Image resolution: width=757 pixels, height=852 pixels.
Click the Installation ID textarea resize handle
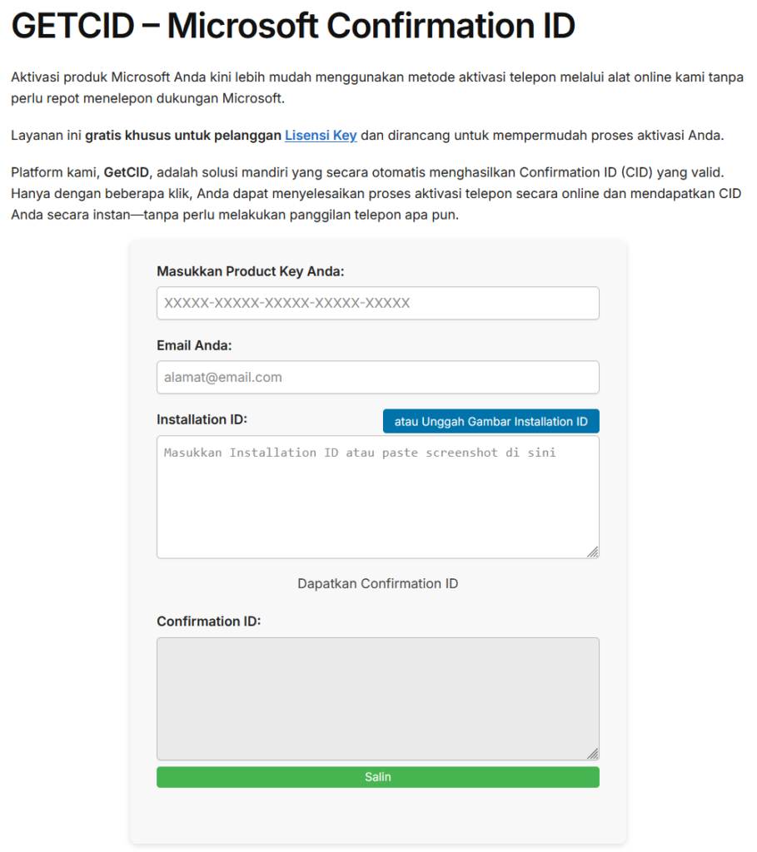tap(593, 552)
